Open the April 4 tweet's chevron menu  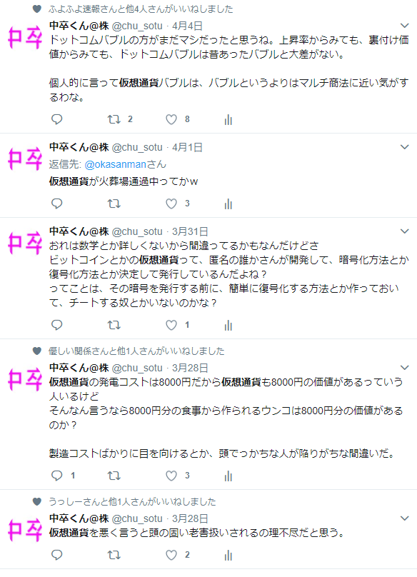(x=404, y=26)
